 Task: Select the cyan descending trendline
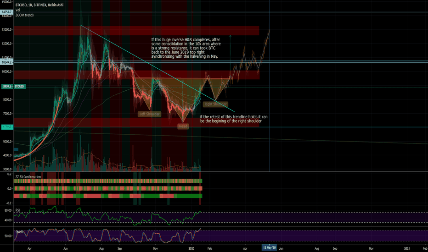tap(158, 68)
